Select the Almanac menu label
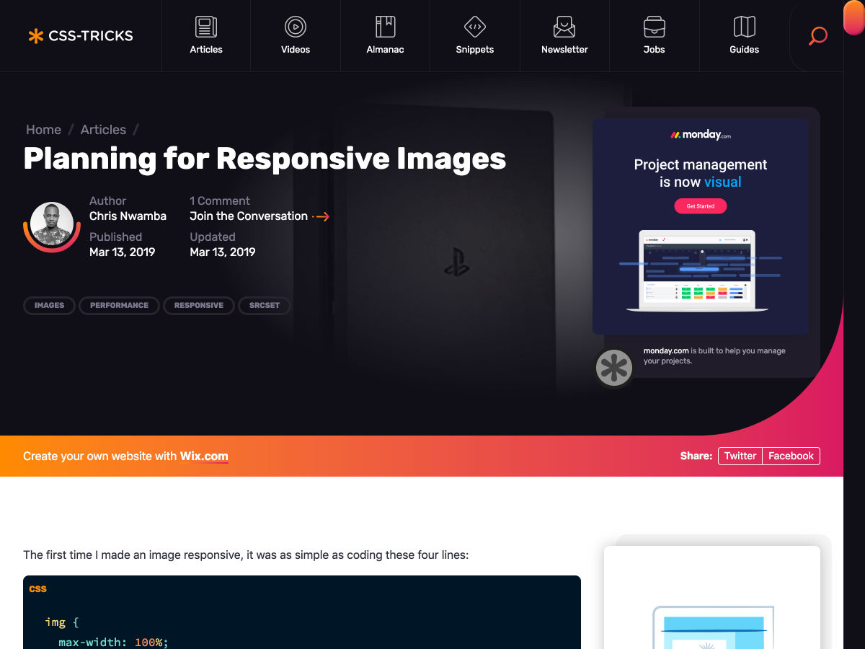Viewport: 865px width, 649px height. pyautogui.click(x=386, y=50)
